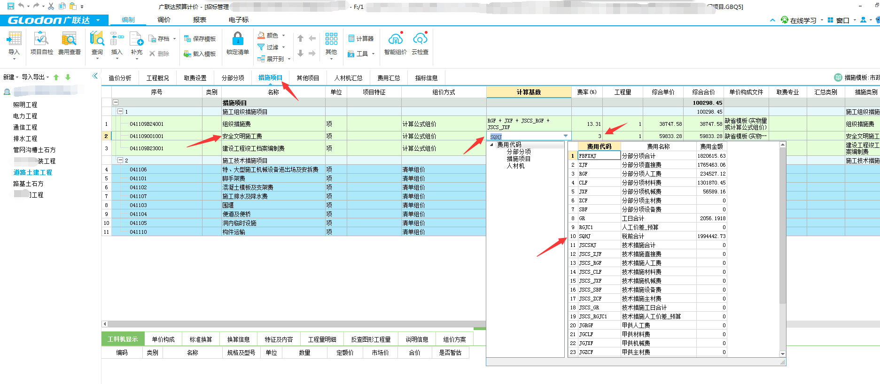Launch 云检查 cloud check
Screen dimensions: 880x384
tap(420, 43)
